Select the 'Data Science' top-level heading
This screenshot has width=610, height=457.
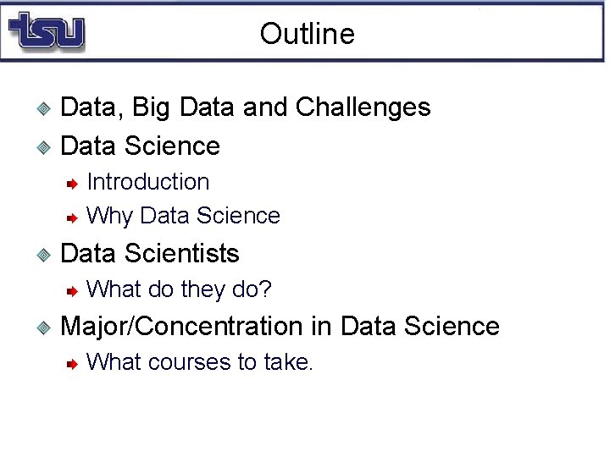141,146
